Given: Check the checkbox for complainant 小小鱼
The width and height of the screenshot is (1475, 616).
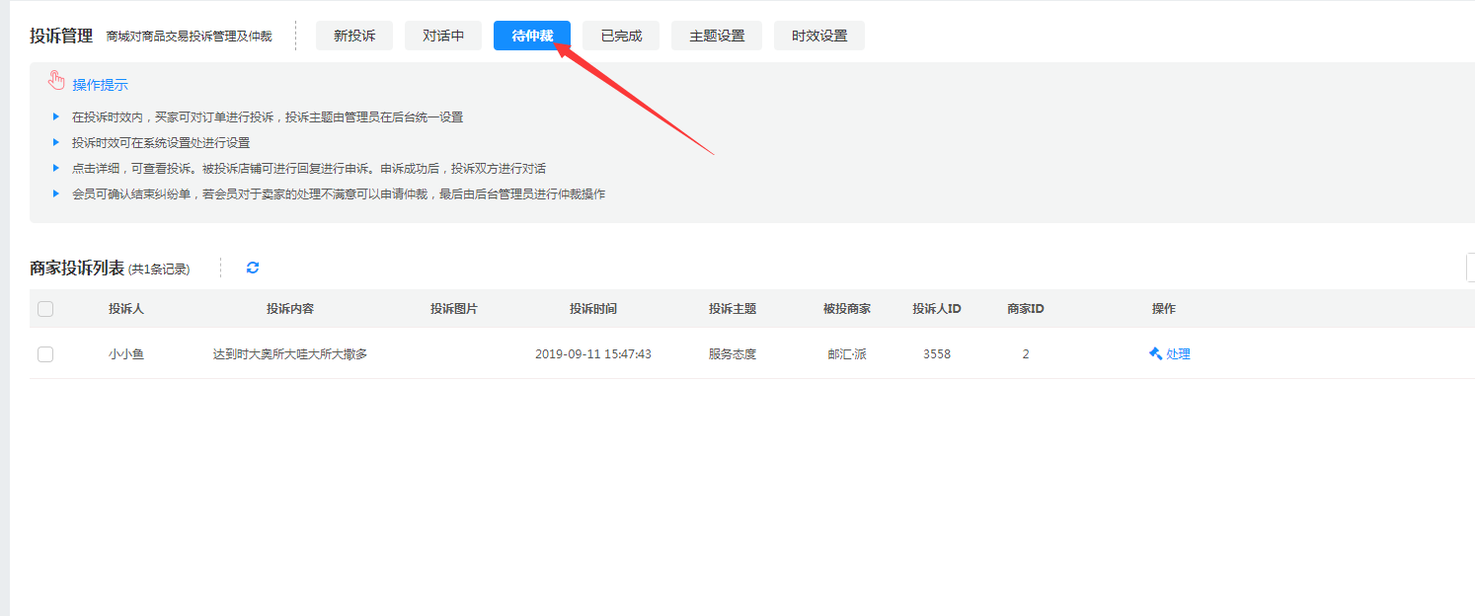Looking at the screenshot, I should click(45, 354).
